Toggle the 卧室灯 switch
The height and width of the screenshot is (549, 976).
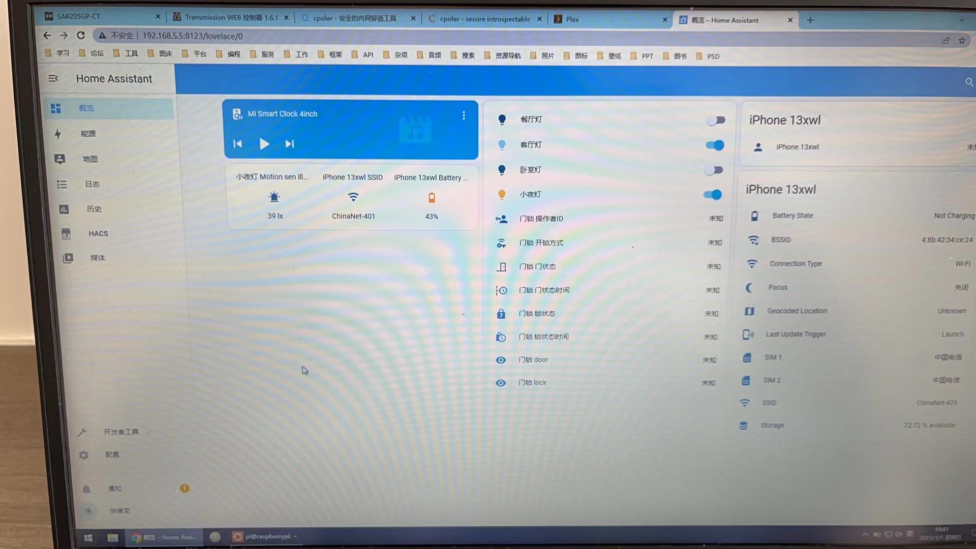tap(714, 170)
